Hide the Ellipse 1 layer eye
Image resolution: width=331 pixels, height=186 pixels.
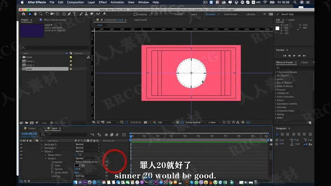tap(21, 151)
